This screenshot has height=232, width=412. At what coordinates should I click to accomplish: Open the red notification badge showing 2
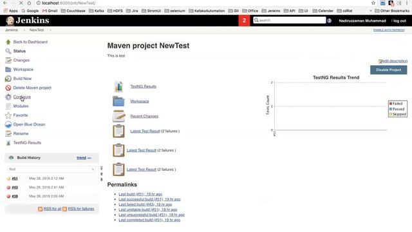tap(244, 21)
